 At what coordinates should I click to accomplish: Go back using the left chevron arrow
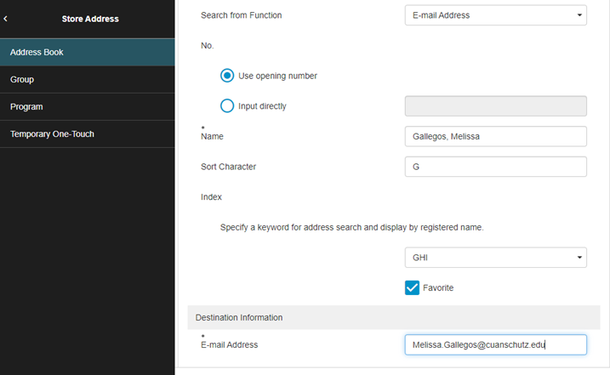coord(6,18)
